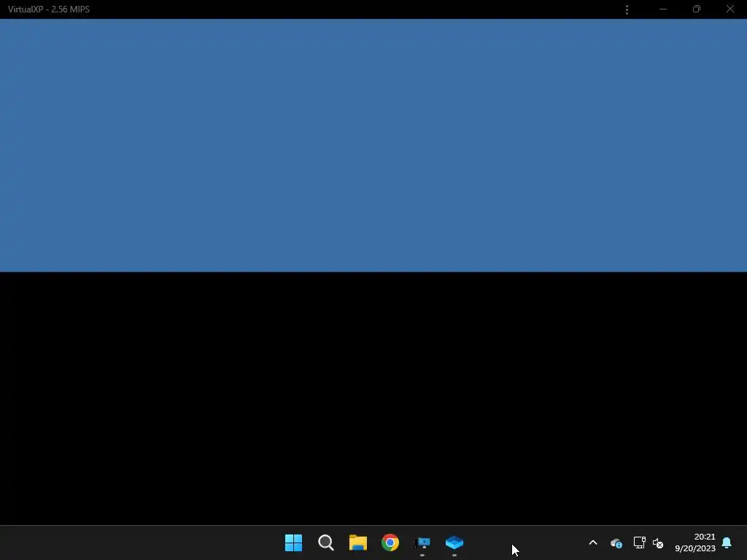Open the Windows Start menu
The height and width of the screenshot is (560, 747).
293,542
